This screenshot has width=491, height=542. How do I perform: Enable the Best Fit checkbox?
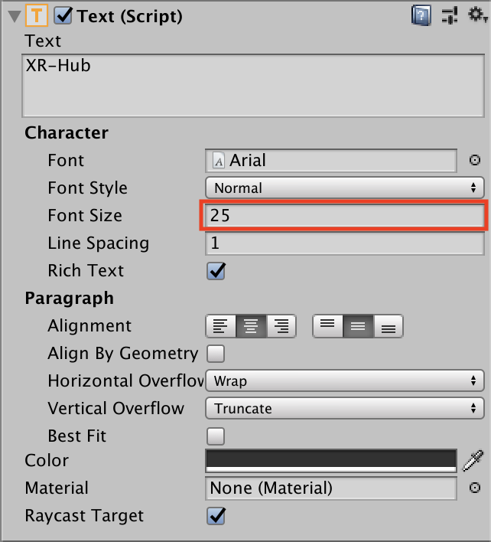[x=216, y=436]
